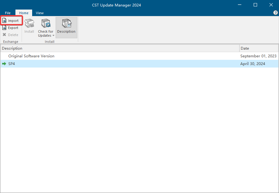Sort by the Date column header
The width and height of the screenshot is (279, 193).
(x=259, y=48)
